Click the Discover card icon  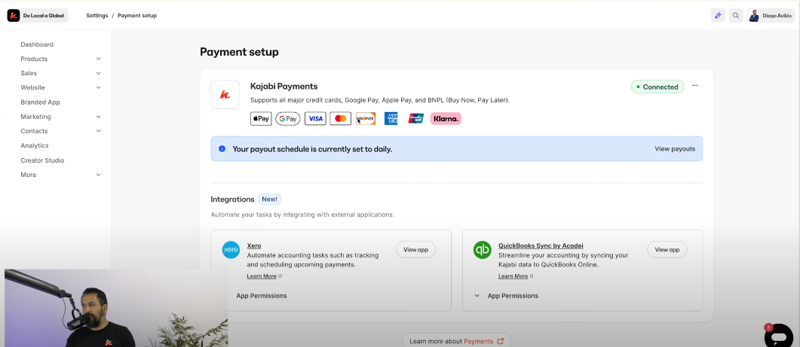pyautogui.click(x=365, y=119)
